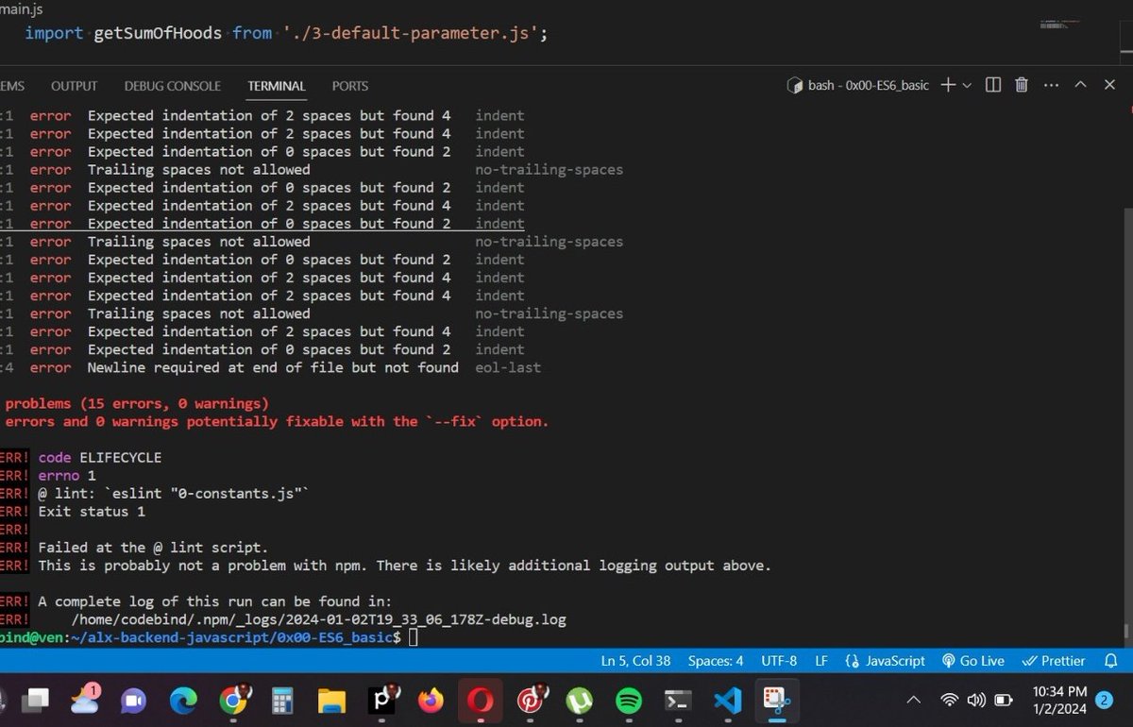The height and width of the screenshot is (727, 1133).
Task: Change indentation via Spaces: 4
Action: click(716, 661)
